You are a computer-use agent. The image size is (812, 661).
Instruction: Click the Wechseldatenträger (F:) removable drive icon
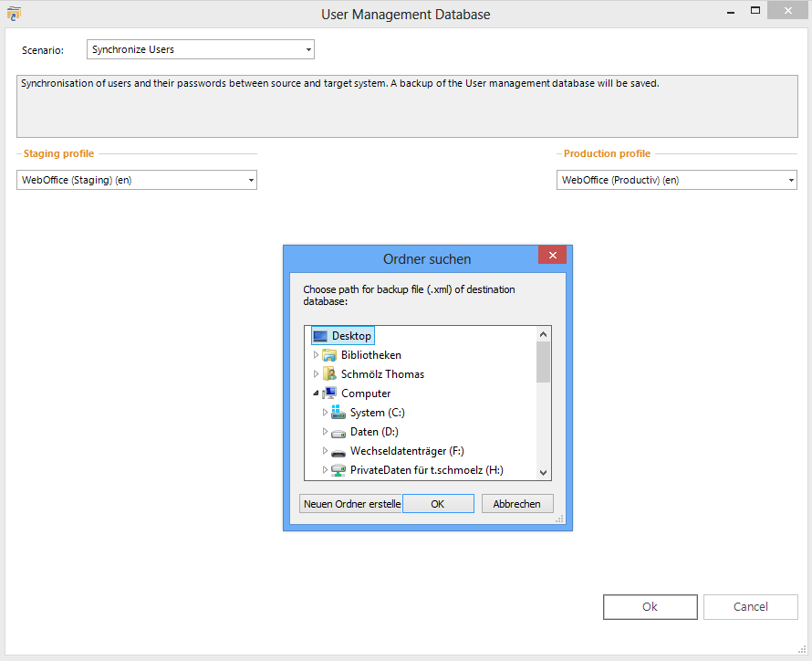pos(338,450)
